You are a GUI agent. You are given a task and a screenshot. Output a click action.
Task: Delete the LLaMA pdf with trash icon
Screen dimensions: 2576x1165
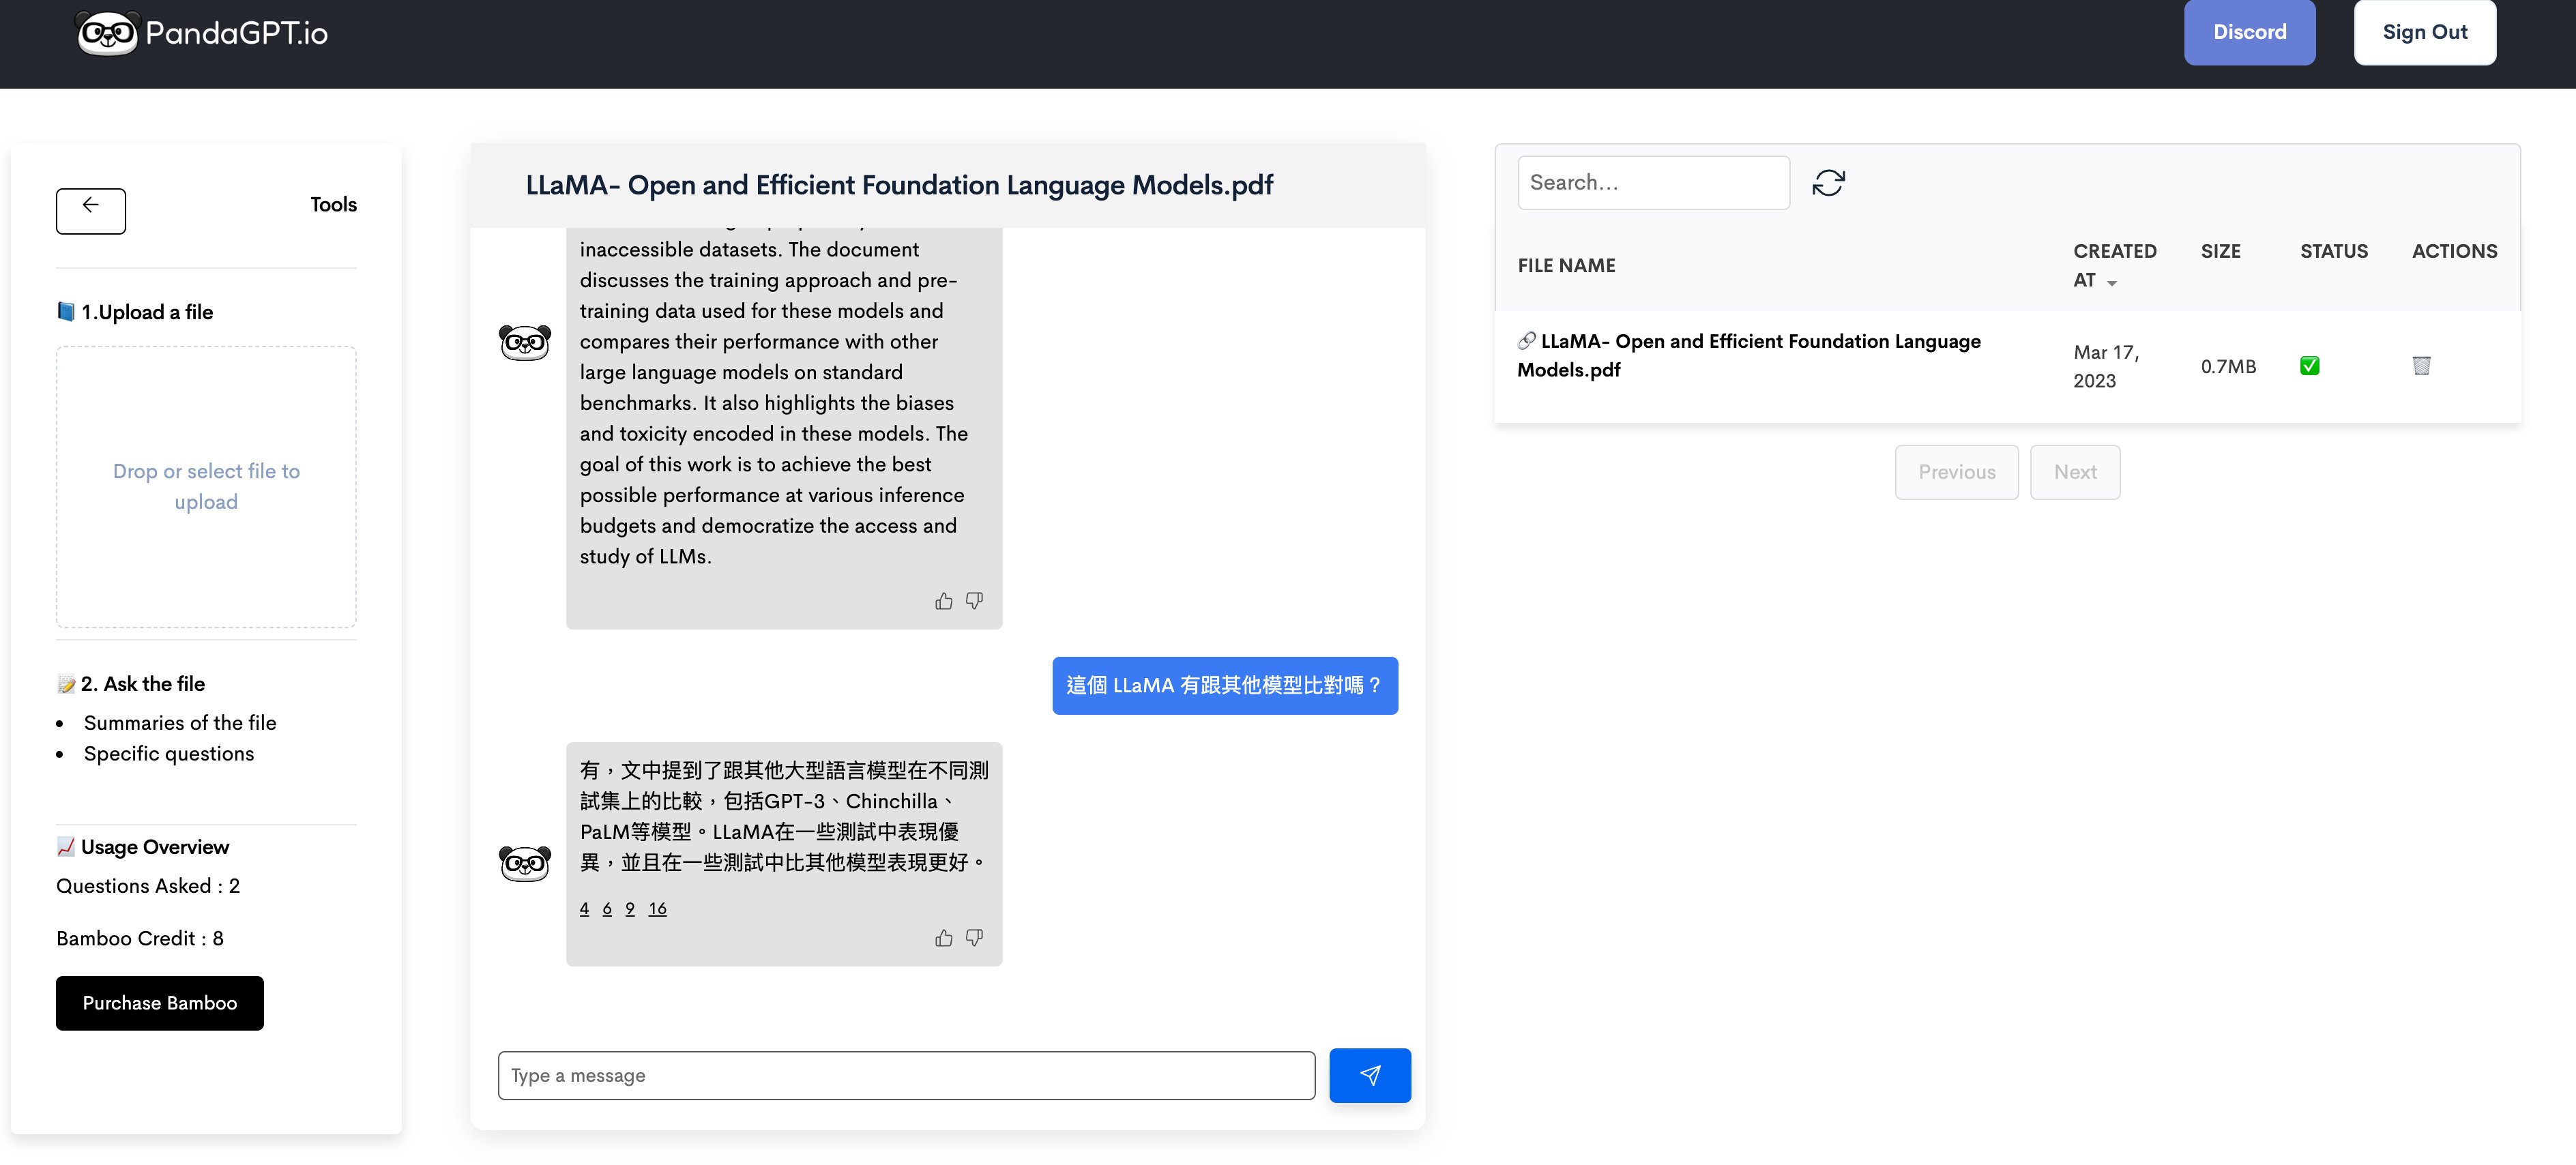[2421, 366]
